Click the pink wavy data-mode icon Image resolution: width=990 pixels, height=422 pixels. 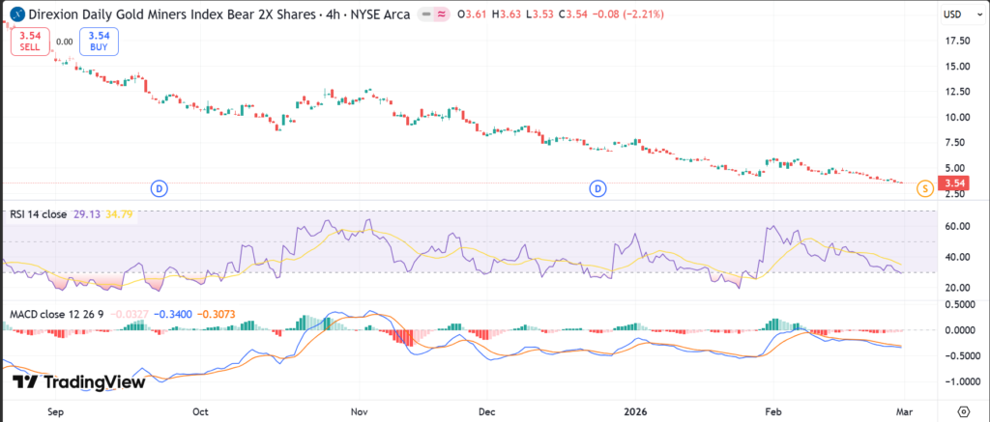coord(442,15)
